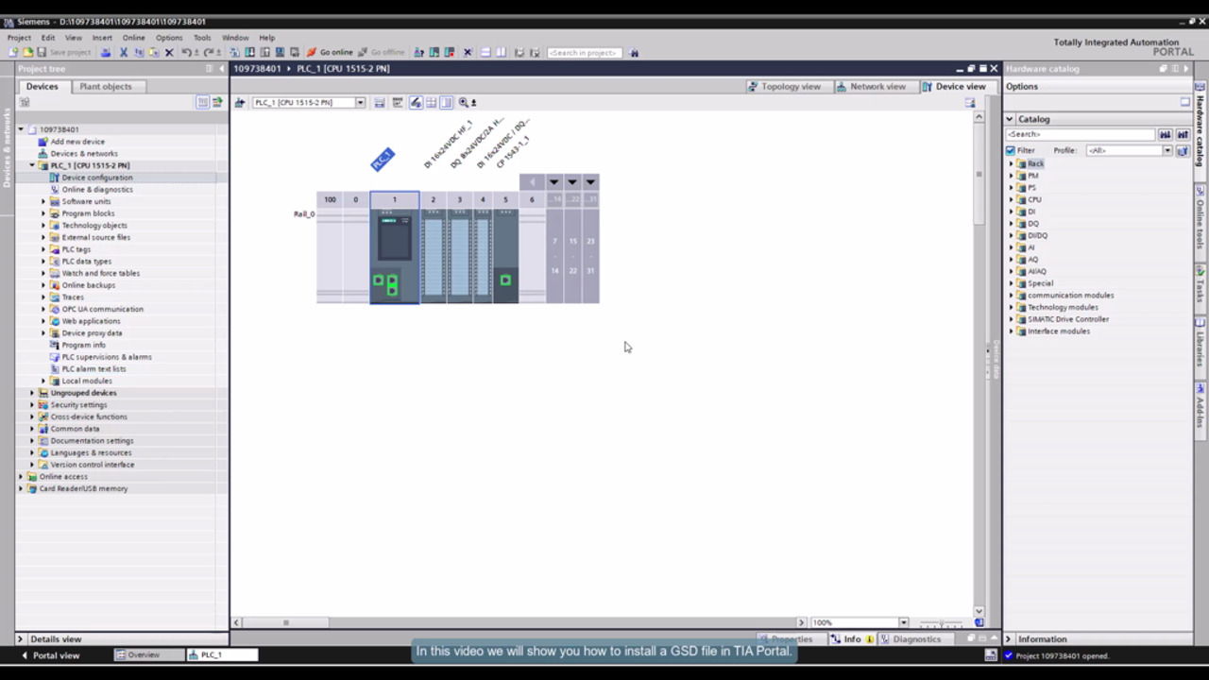Open the Online menu
The height and width of the screenshot is (680, 1209).
pos(133,38)
